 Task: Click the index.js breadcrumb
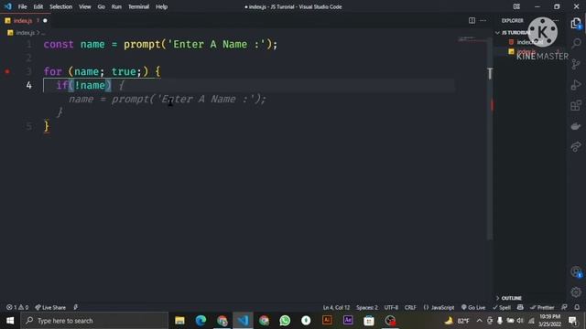pos(25,33)
